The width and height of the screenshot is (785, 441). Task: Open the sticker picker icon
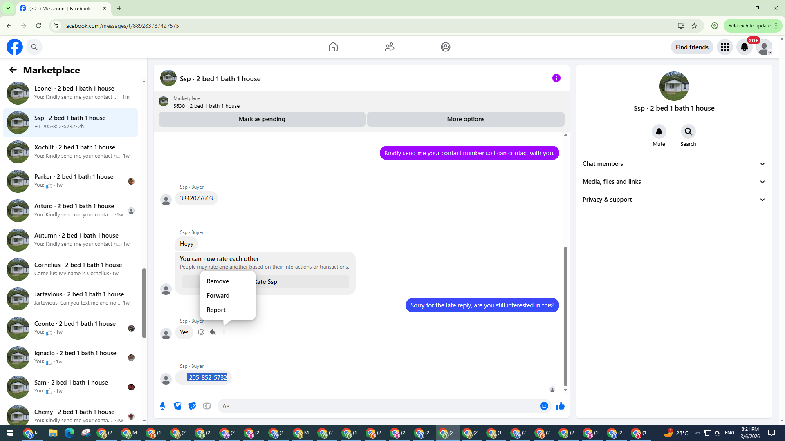(x=192, y=406)
